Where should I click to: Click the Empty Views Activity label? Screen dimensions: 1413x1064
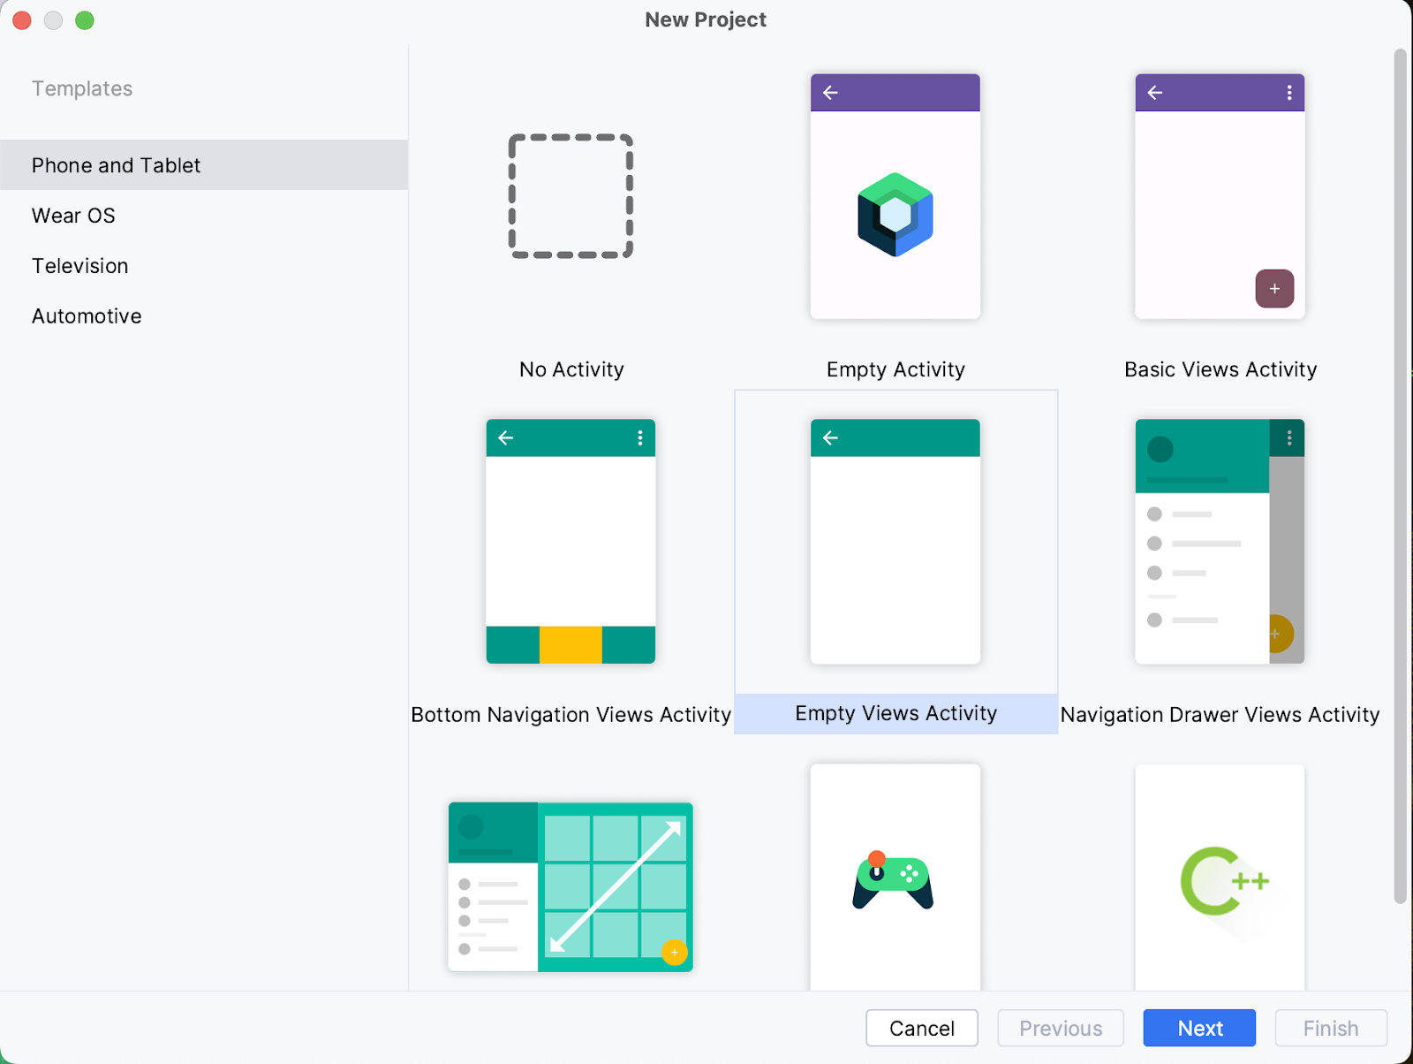coord(895,713)
